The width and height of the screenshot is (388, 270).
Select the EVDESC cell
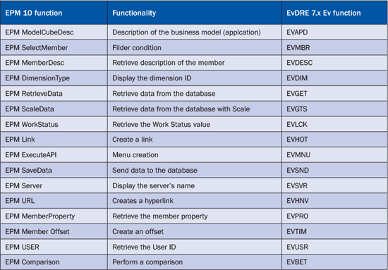tap(334, 63)
